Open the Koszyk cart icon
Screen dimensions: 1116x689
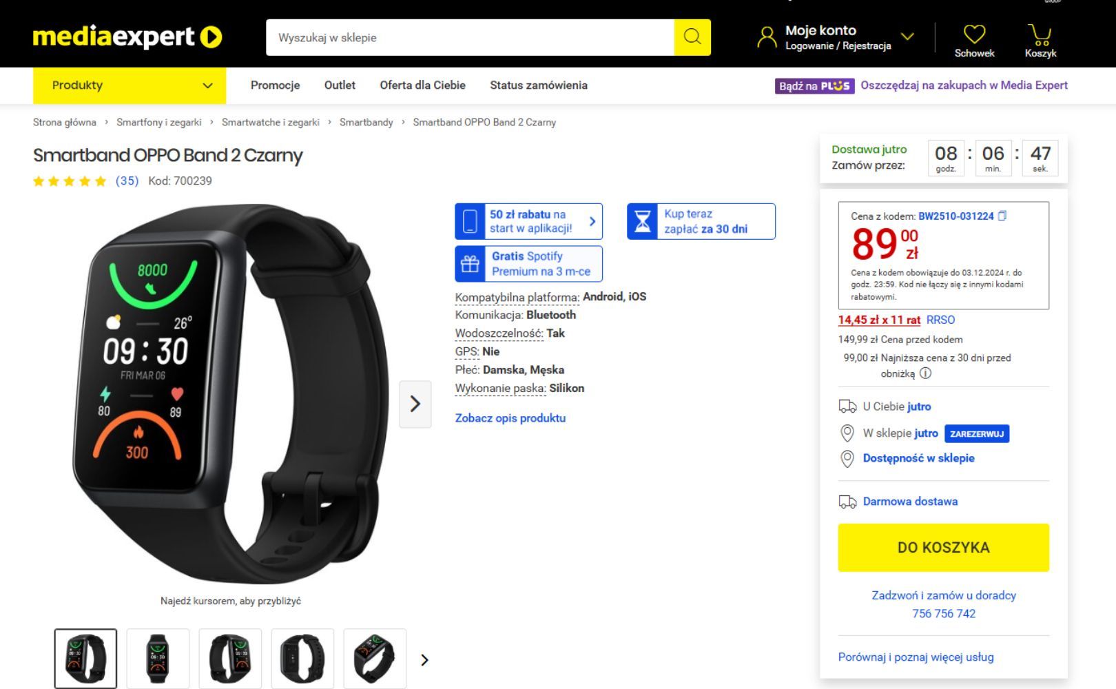point(1040,34)
